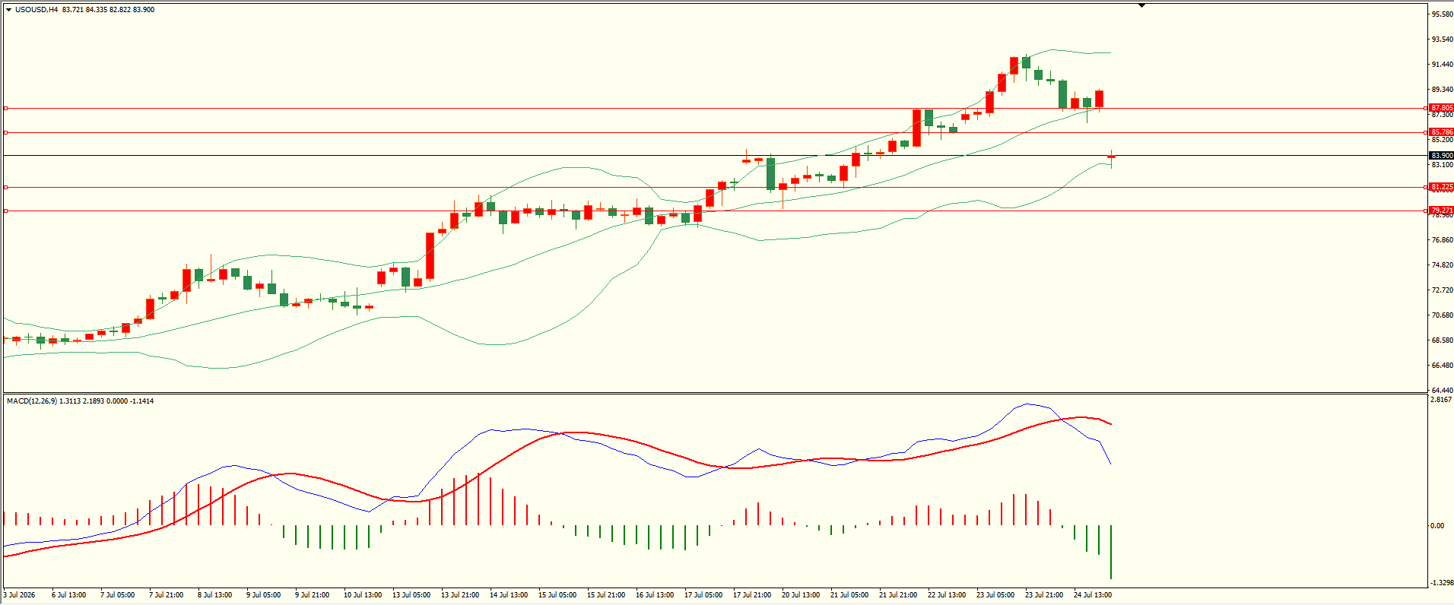Grab left anchor handle of 87.805 line
Viewport: 1454px width, 605px height.
click(x=5, y=109)
